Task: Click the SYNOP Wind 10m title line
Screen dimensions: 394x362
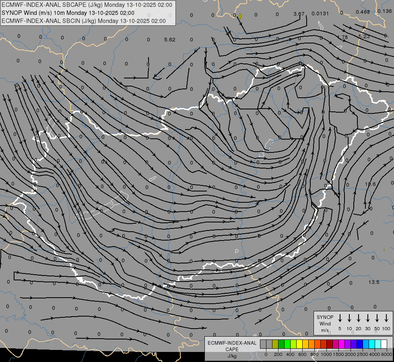Action: pos(68,13)
